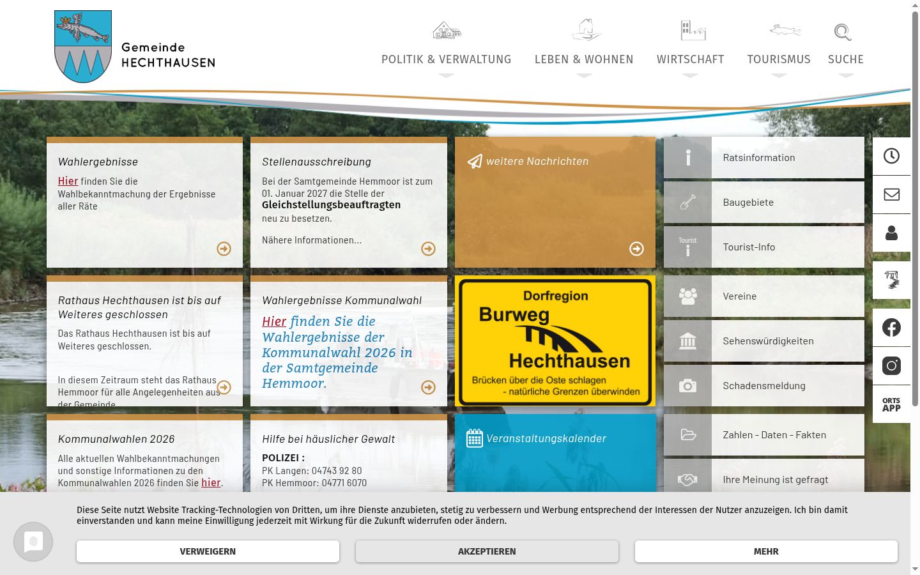
Task: Click the handshake icon beside Ihre Meinung
Action: [687, 479]
